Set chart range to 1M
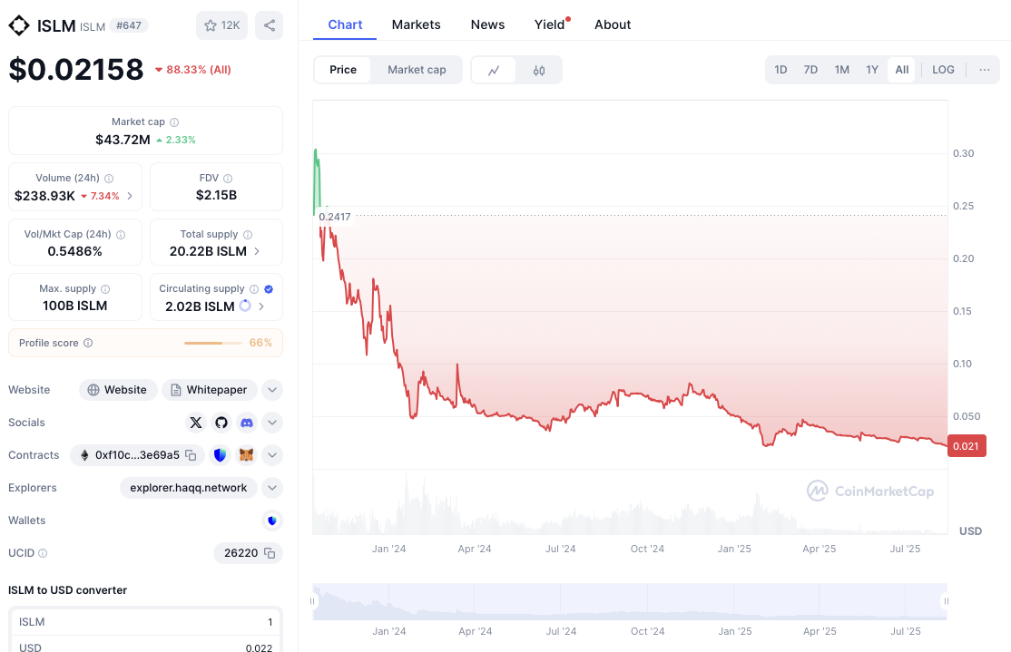The image size is (1011, 652). point(841,70)
